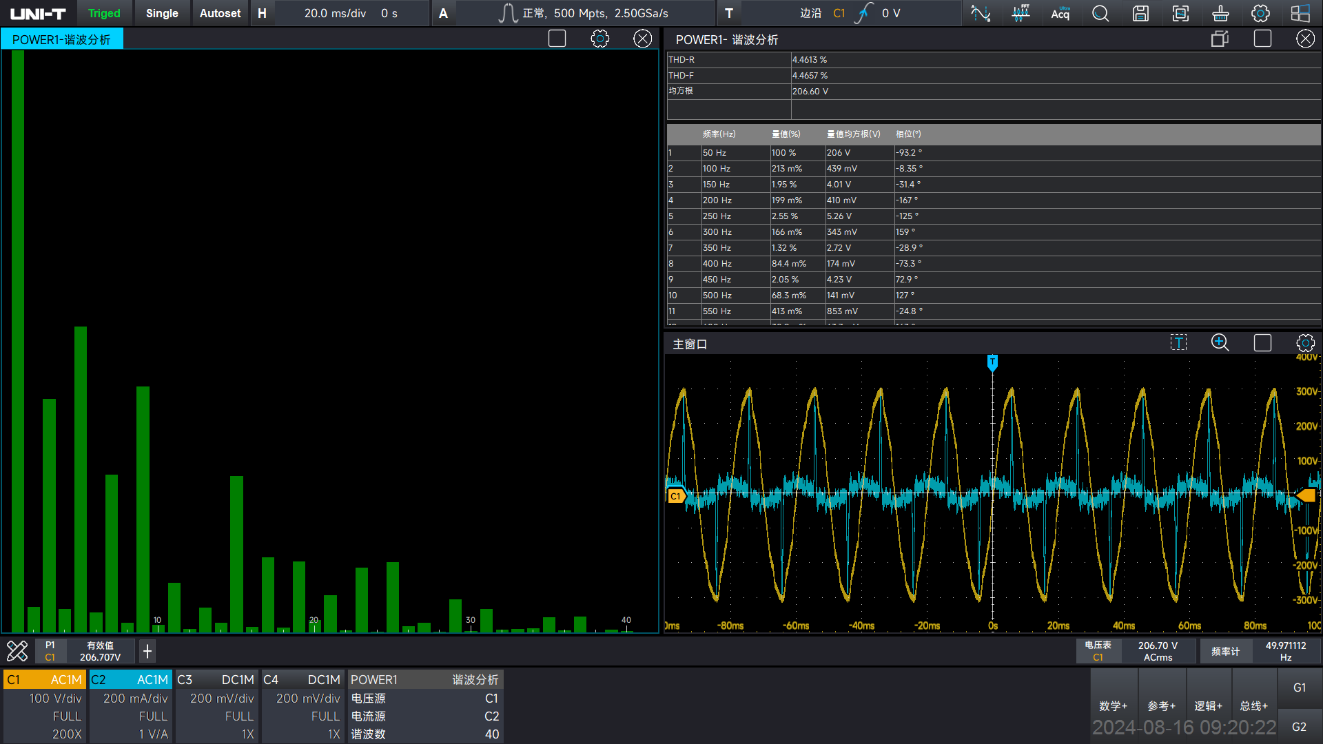Viewport: 1323px width, 744px height.
Task: Open the horizontal H menu
Action: [262, 13]
